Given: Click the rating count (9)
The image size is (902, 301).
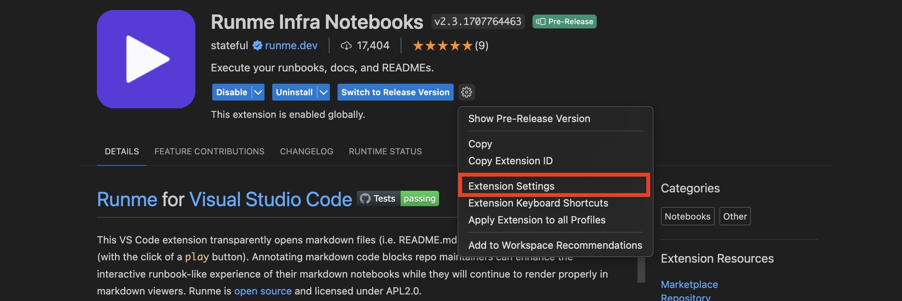Looking at the screenshot, I should [x=482, y=46].
